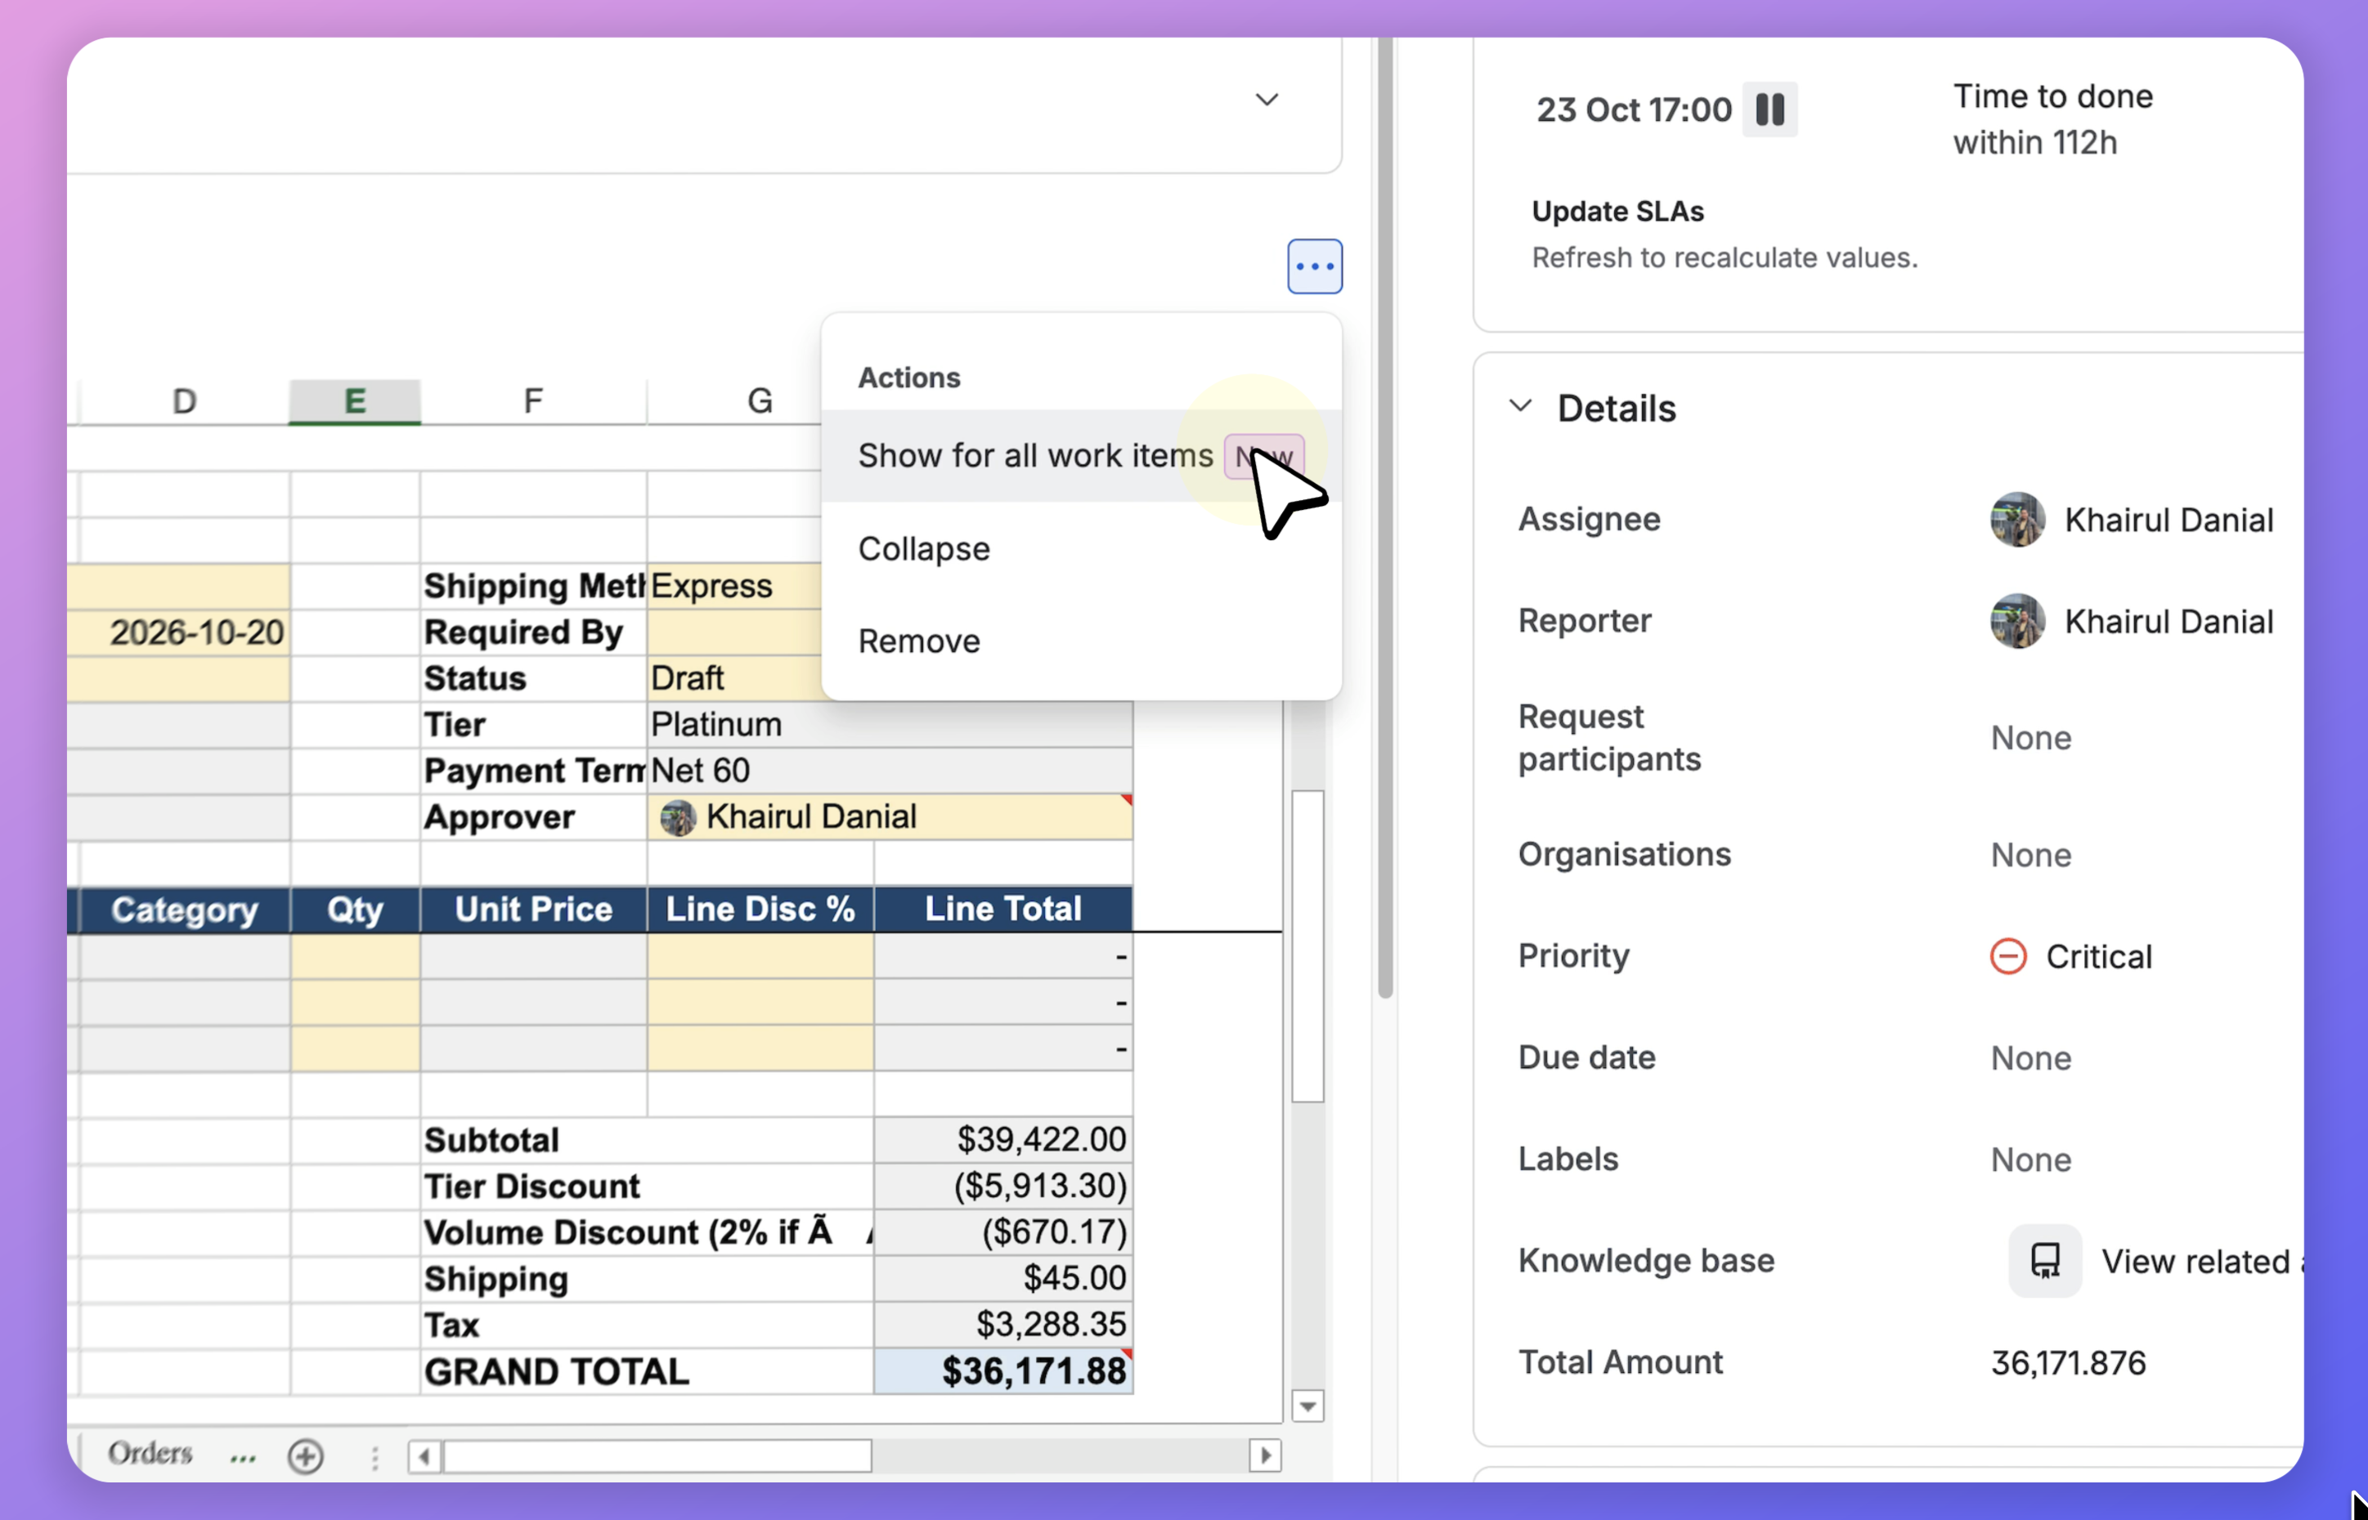Click the Critical priority icon
Screen dimensions: 2368x1520
point(2007,956)
